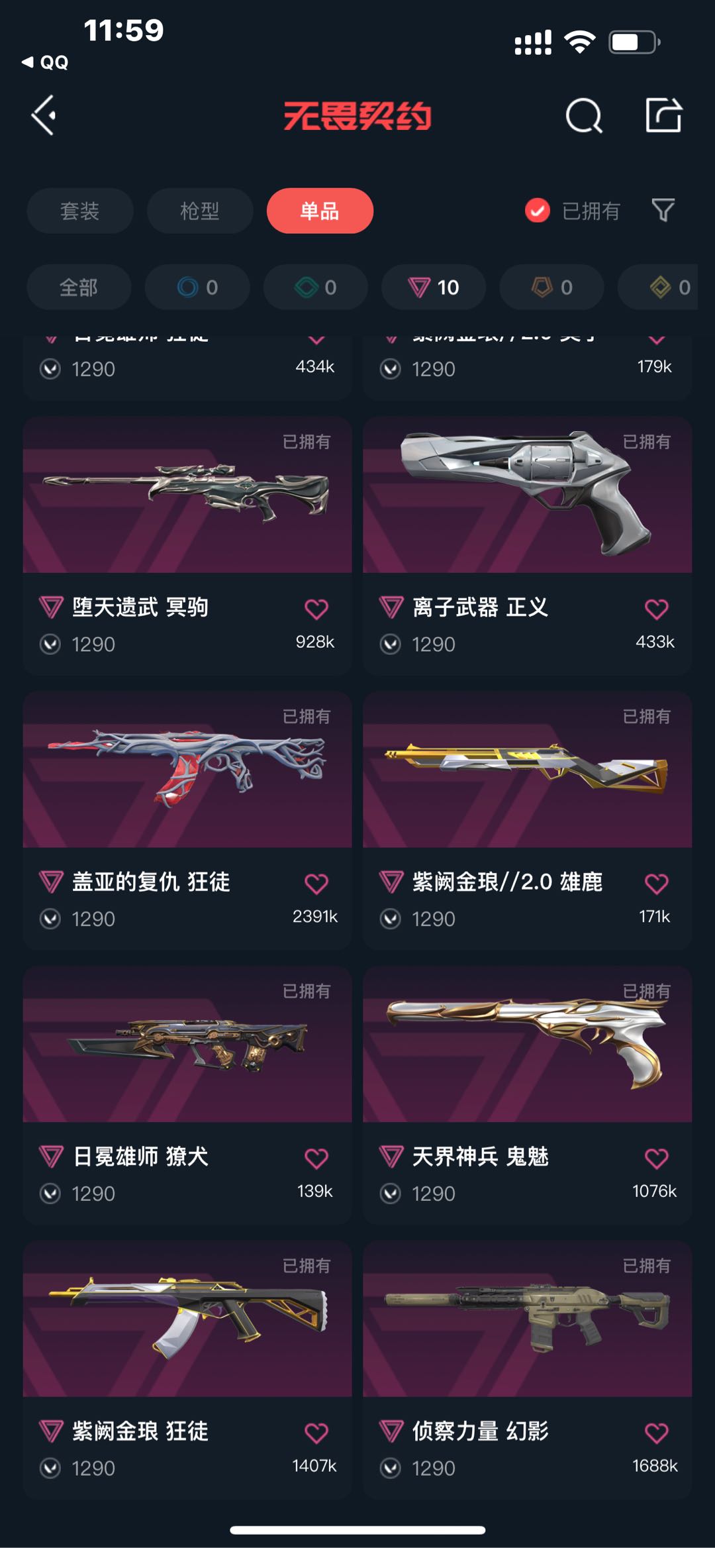Select the 单品 tab
This screenshot has width=715, height=1548.
coord(320,211)
